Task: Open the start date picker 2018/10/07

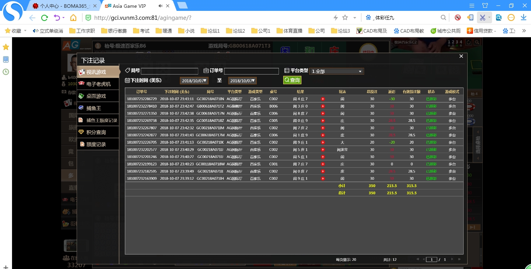Action: pos(194,81)
